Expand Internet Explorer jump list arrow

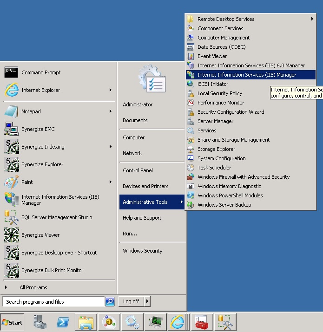111,90
